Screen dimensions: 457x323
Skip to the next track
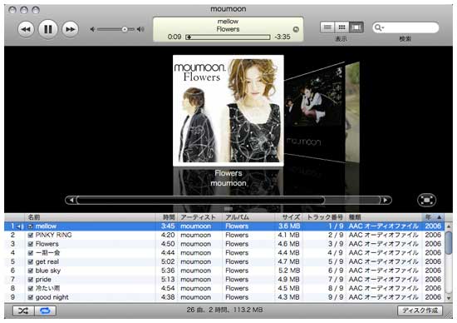click(x=71, y=29)
